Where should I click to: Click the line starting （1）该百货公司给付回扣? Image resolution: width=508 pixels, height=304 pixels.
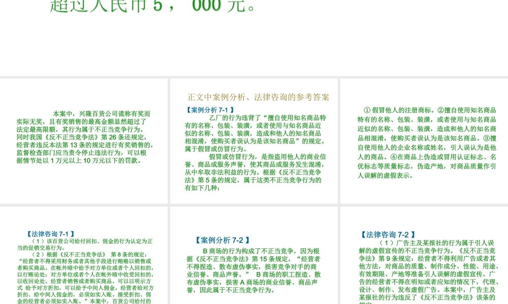click(x=92, y=241)
